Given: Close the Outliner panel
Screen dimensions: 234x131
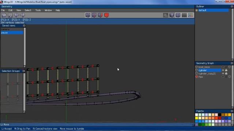Looking at the screenshot, I should click(232, 7).
